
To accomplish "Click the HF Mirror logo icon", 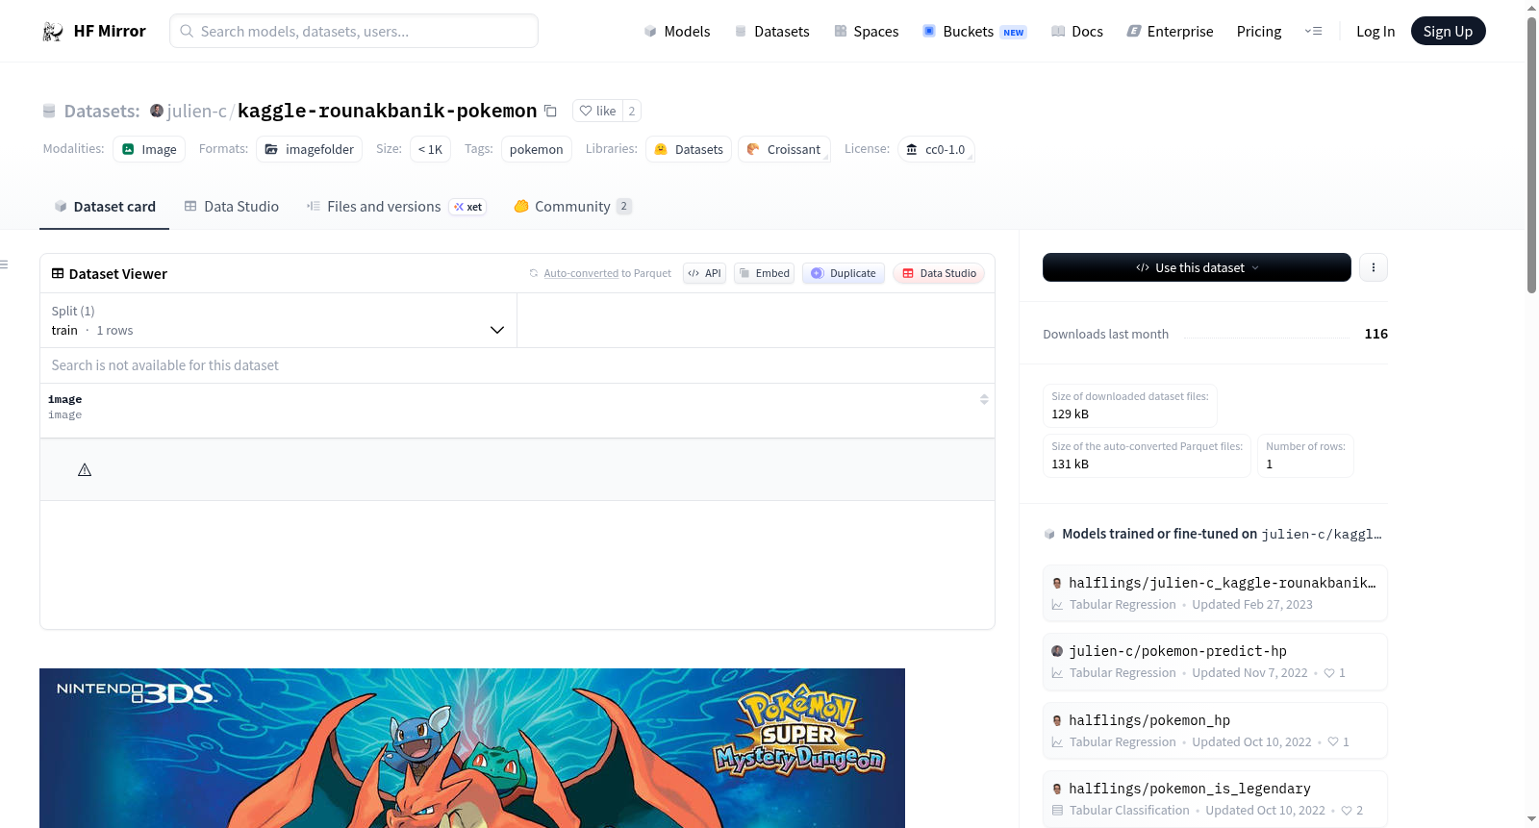I will tap(53, 32).
